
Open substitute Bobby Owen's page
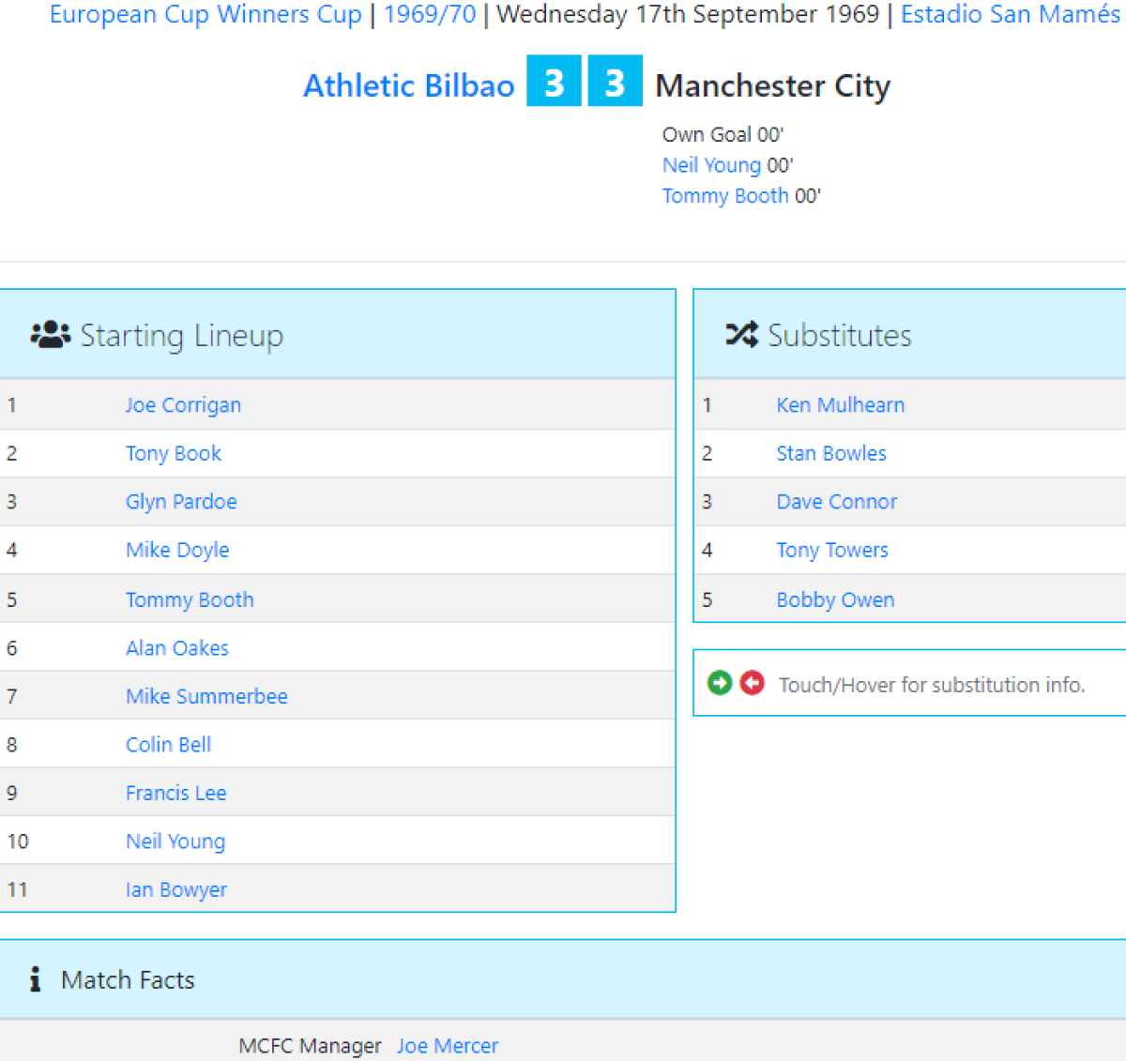835,599
